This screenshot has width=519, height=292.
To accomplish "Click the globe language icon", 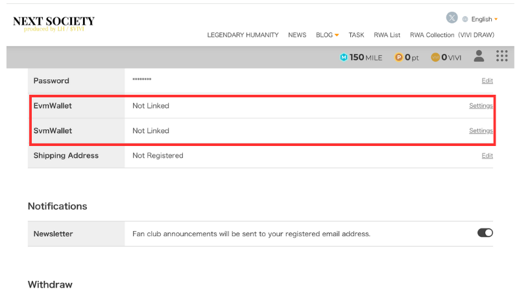I will pyautogui.click(x=465, y=19).
